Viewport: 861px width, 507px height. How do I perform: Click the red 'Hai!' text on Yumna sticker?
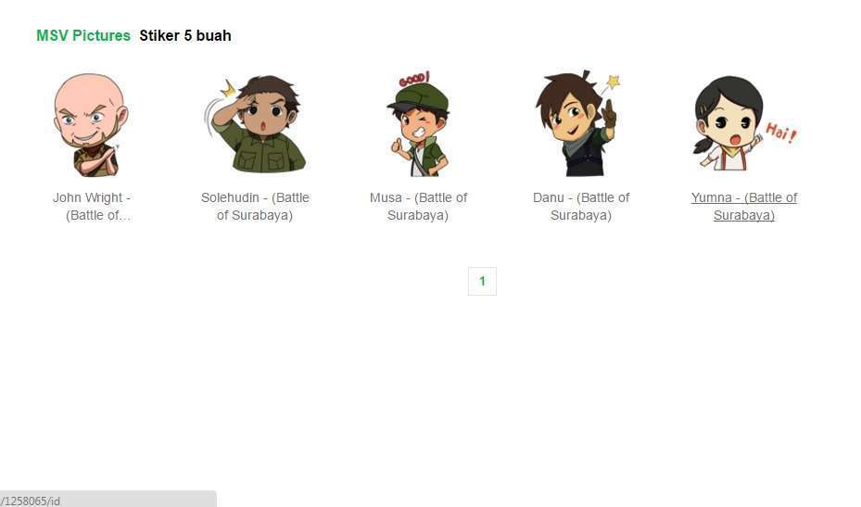tap(780, 133)
